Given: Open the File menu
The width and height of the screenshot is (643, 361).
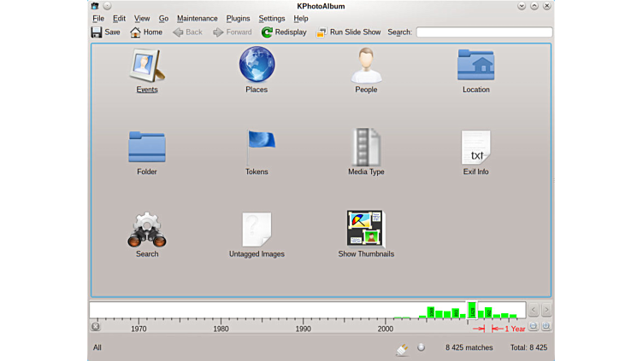Looking at the screenshot, I should tap(98, 18).
